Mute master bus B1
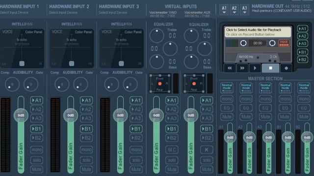 click(285, 117)
